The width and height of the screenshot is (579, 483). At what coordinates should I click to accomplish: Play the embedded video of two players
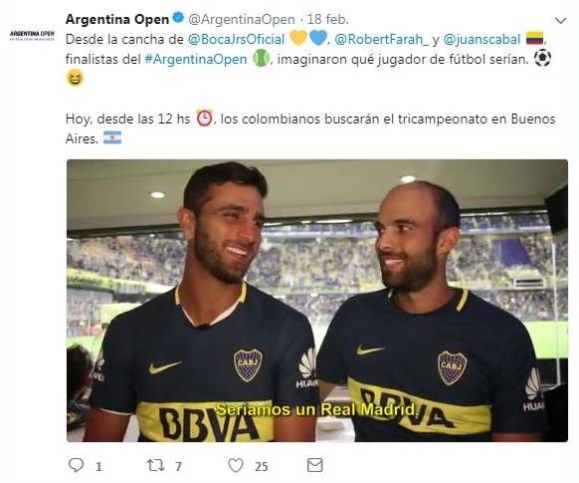click(317, 301)
